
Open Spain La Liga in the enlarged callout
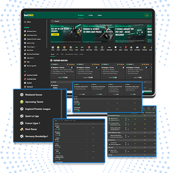32,116
